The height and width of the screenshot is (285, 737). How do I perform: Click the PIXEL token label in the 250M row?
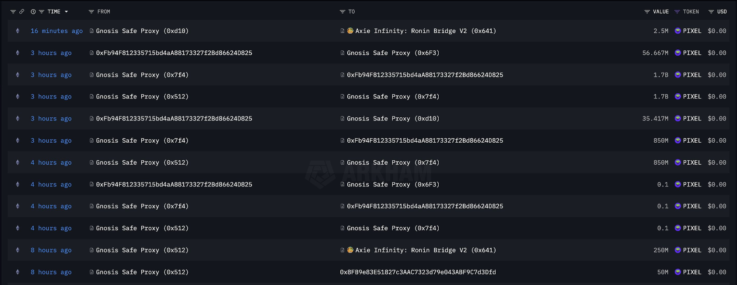coord(692,250)
